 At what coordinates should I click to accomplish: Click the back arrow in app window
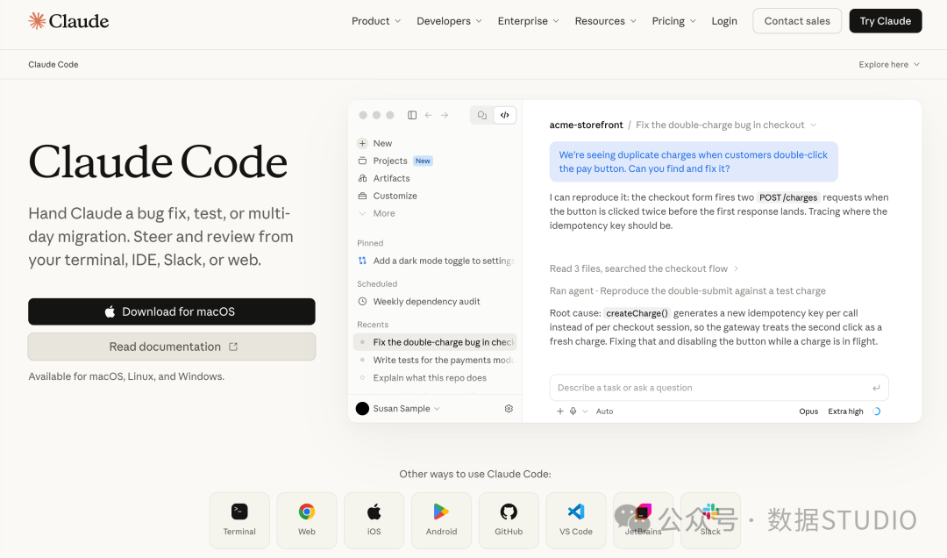[x=428, y=115]
